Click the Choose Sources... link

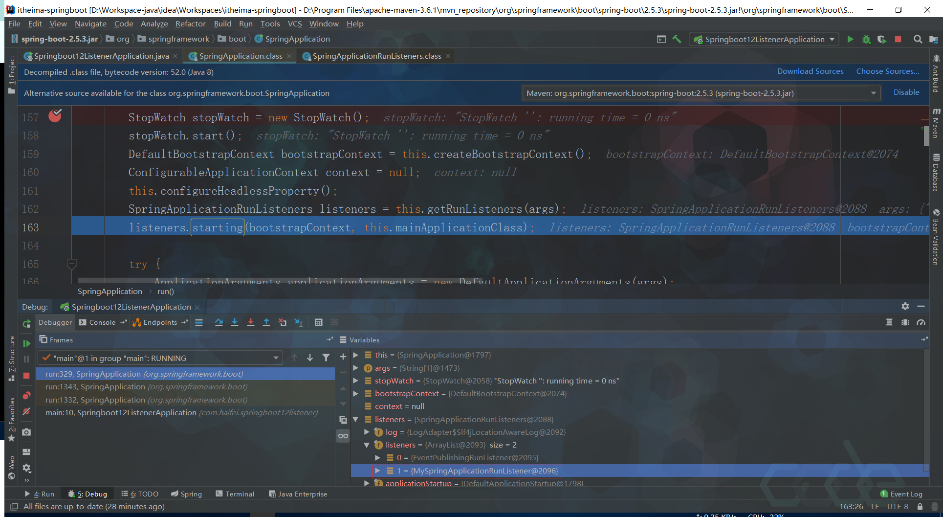pyautogui.click(x=888, y=71)
